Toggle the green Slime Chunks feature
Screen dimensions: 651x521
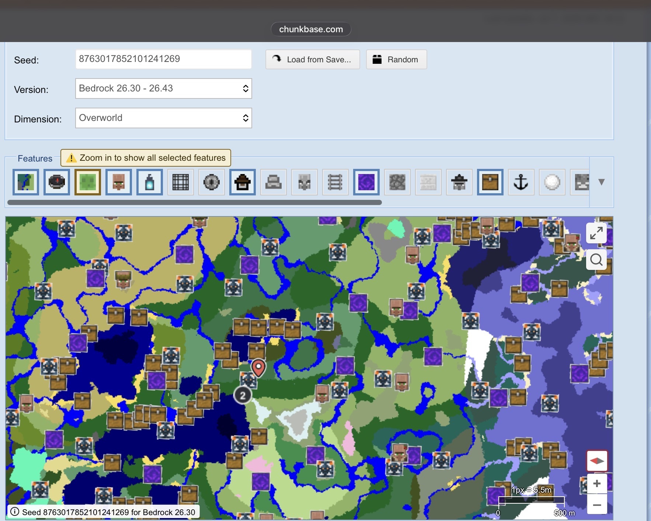point(88,182)
